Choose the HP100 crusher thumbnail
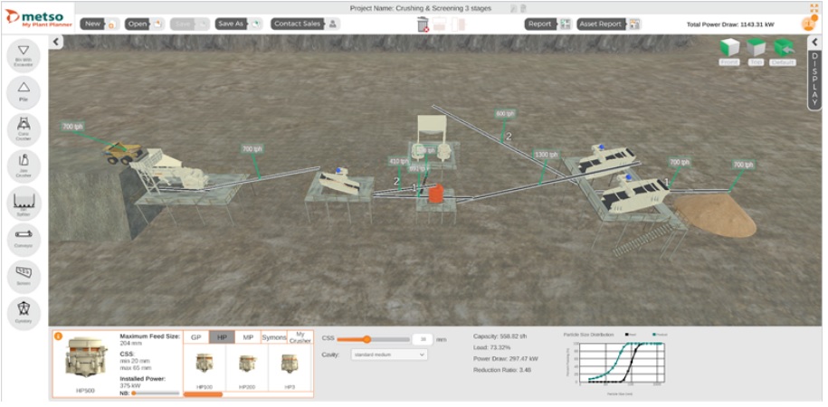 (x=205, y=364)
